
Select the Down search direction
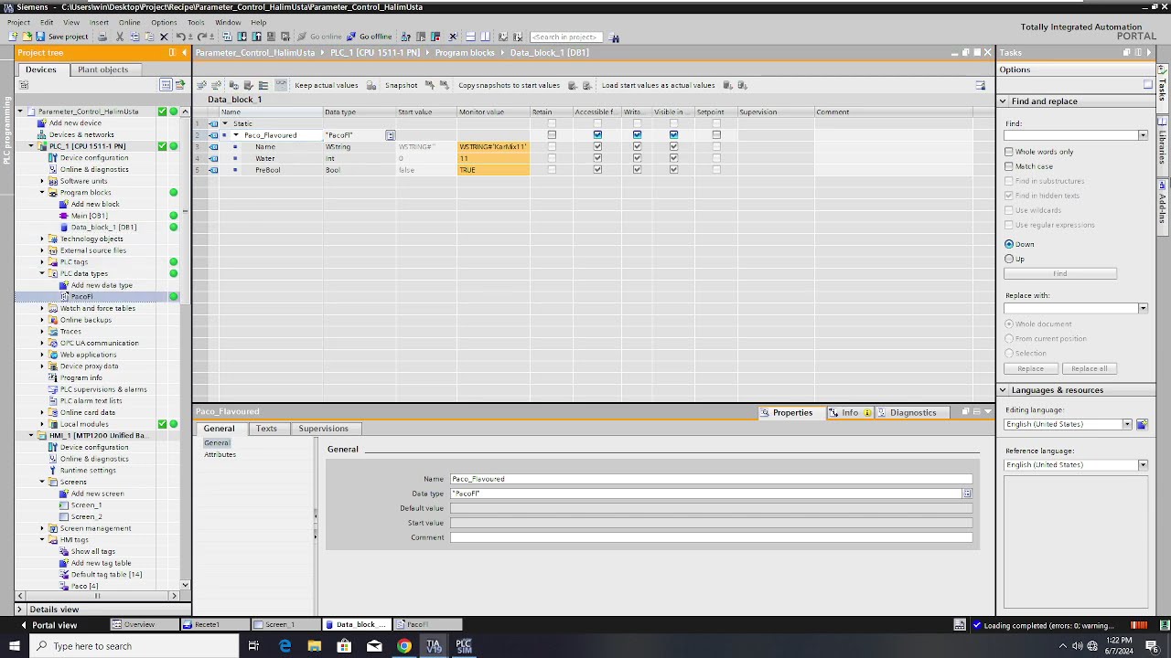[1009, 244]
